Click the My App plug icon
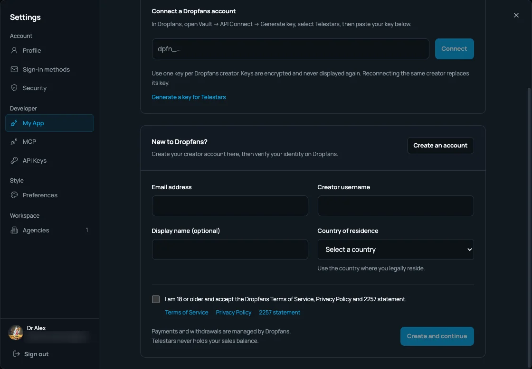 (14, 123)
